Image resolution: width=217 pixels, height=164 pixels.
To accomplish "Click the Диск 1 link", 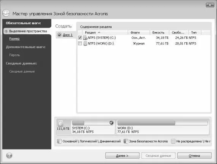I will (68, 35).
